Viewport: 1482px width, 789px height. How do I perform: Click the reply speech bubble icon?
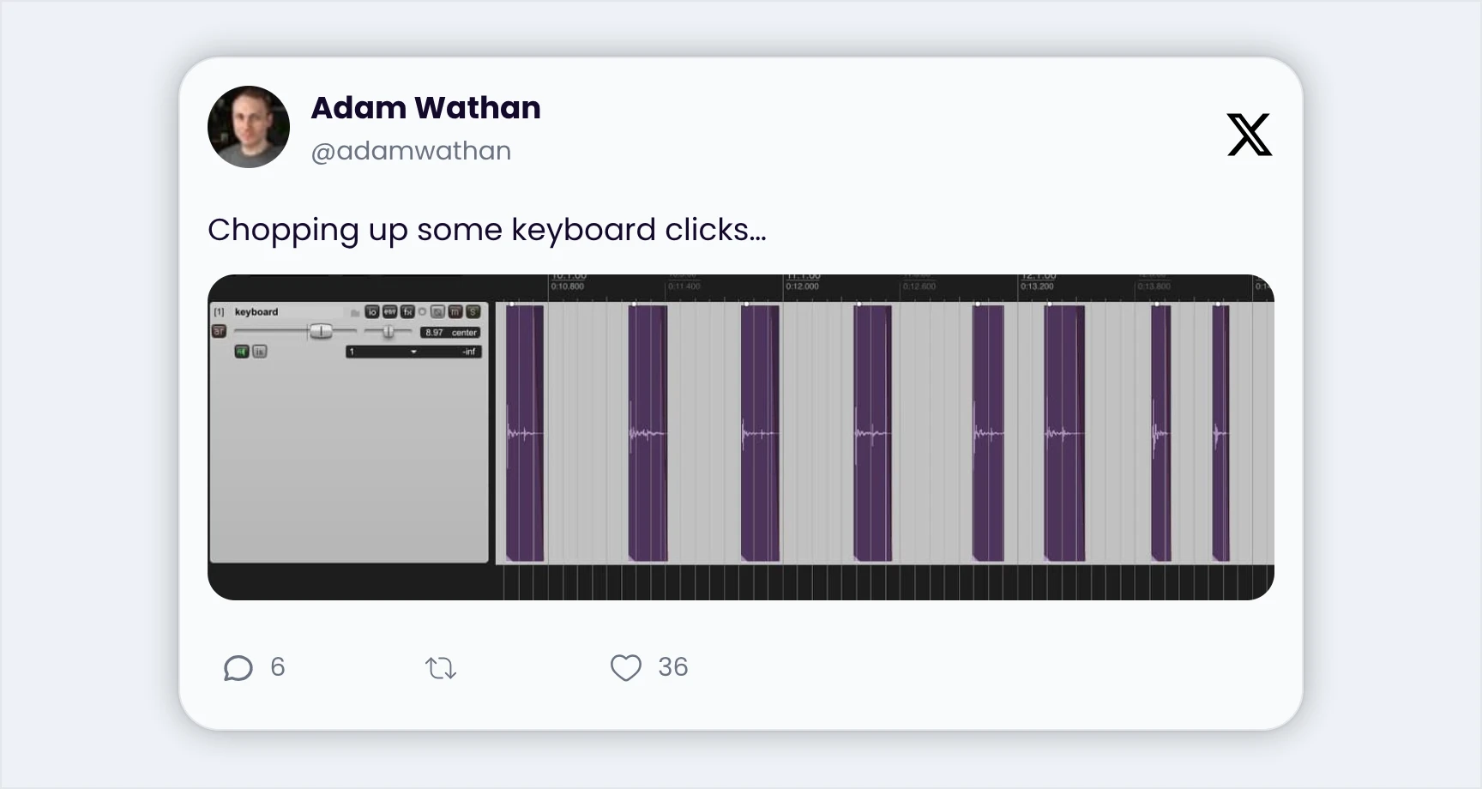tap(238, 668)
